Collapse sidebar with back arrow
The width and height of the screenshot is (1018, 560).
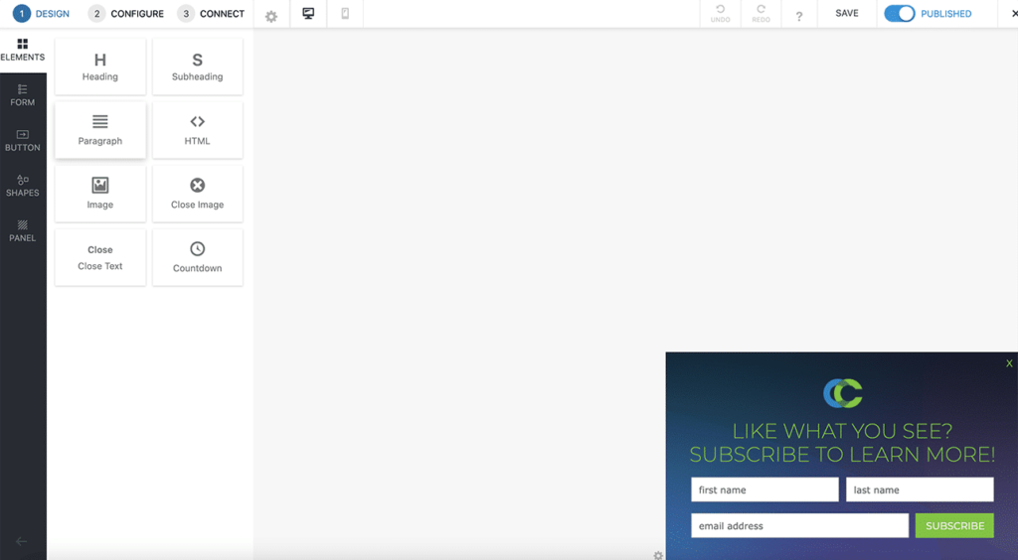tap(22, 541)
